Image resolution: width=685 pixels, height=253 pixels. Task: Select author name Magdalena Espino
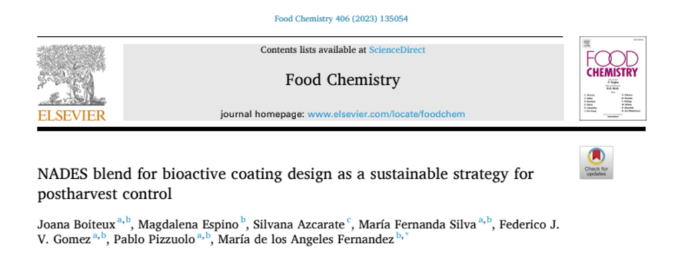pyautogui.click(x=189, y=225)
